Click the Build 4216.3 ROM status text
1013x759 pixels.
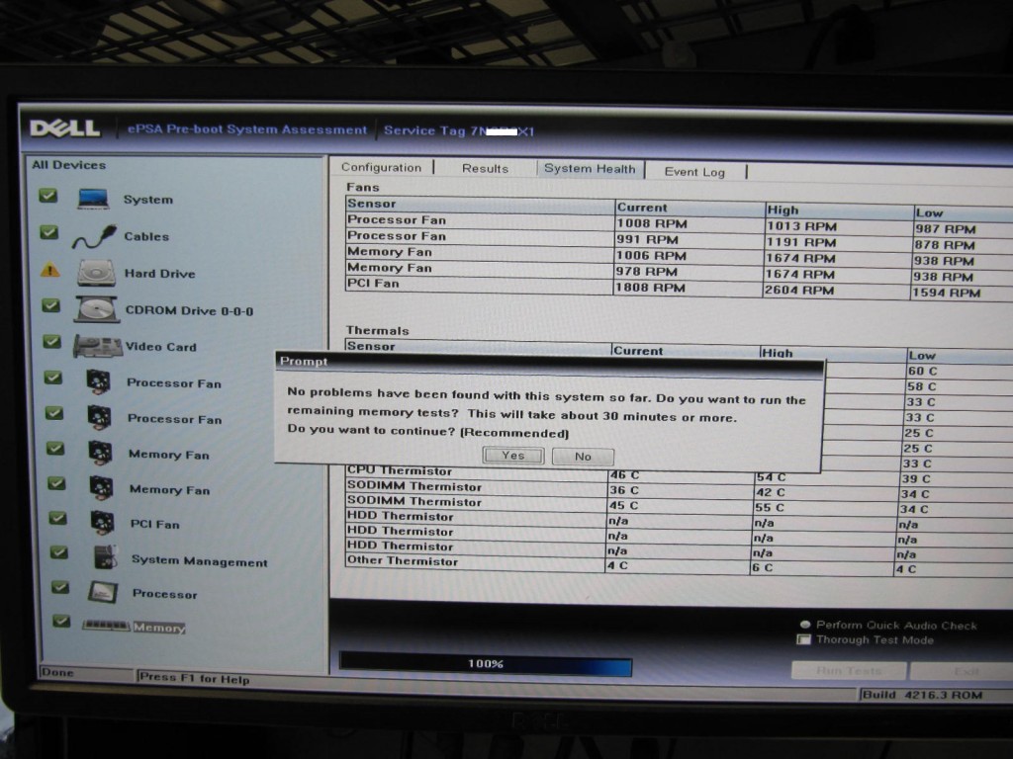923,695
